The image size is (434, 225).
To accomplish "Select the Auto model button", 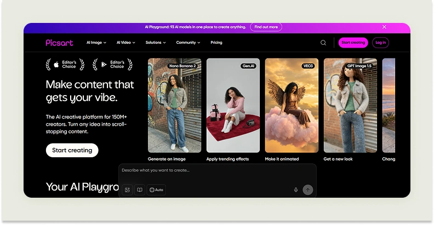I will [156, 190].
